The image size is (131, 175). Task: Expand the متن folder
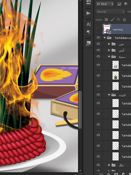click(109, 44)
